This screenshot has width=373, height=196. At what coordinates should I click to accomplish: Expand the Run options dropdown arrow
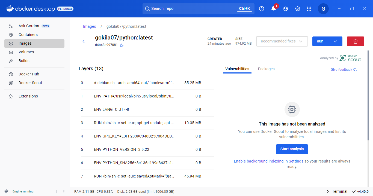click(335, 41)
